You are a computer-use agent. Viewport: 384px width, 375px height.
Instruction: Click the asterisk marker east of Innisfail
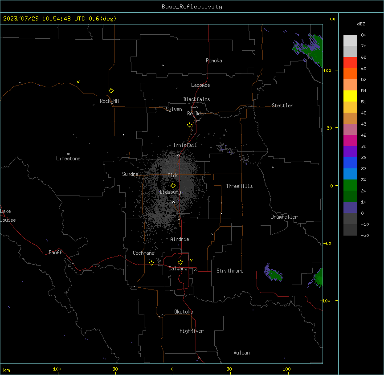[224, 135]
